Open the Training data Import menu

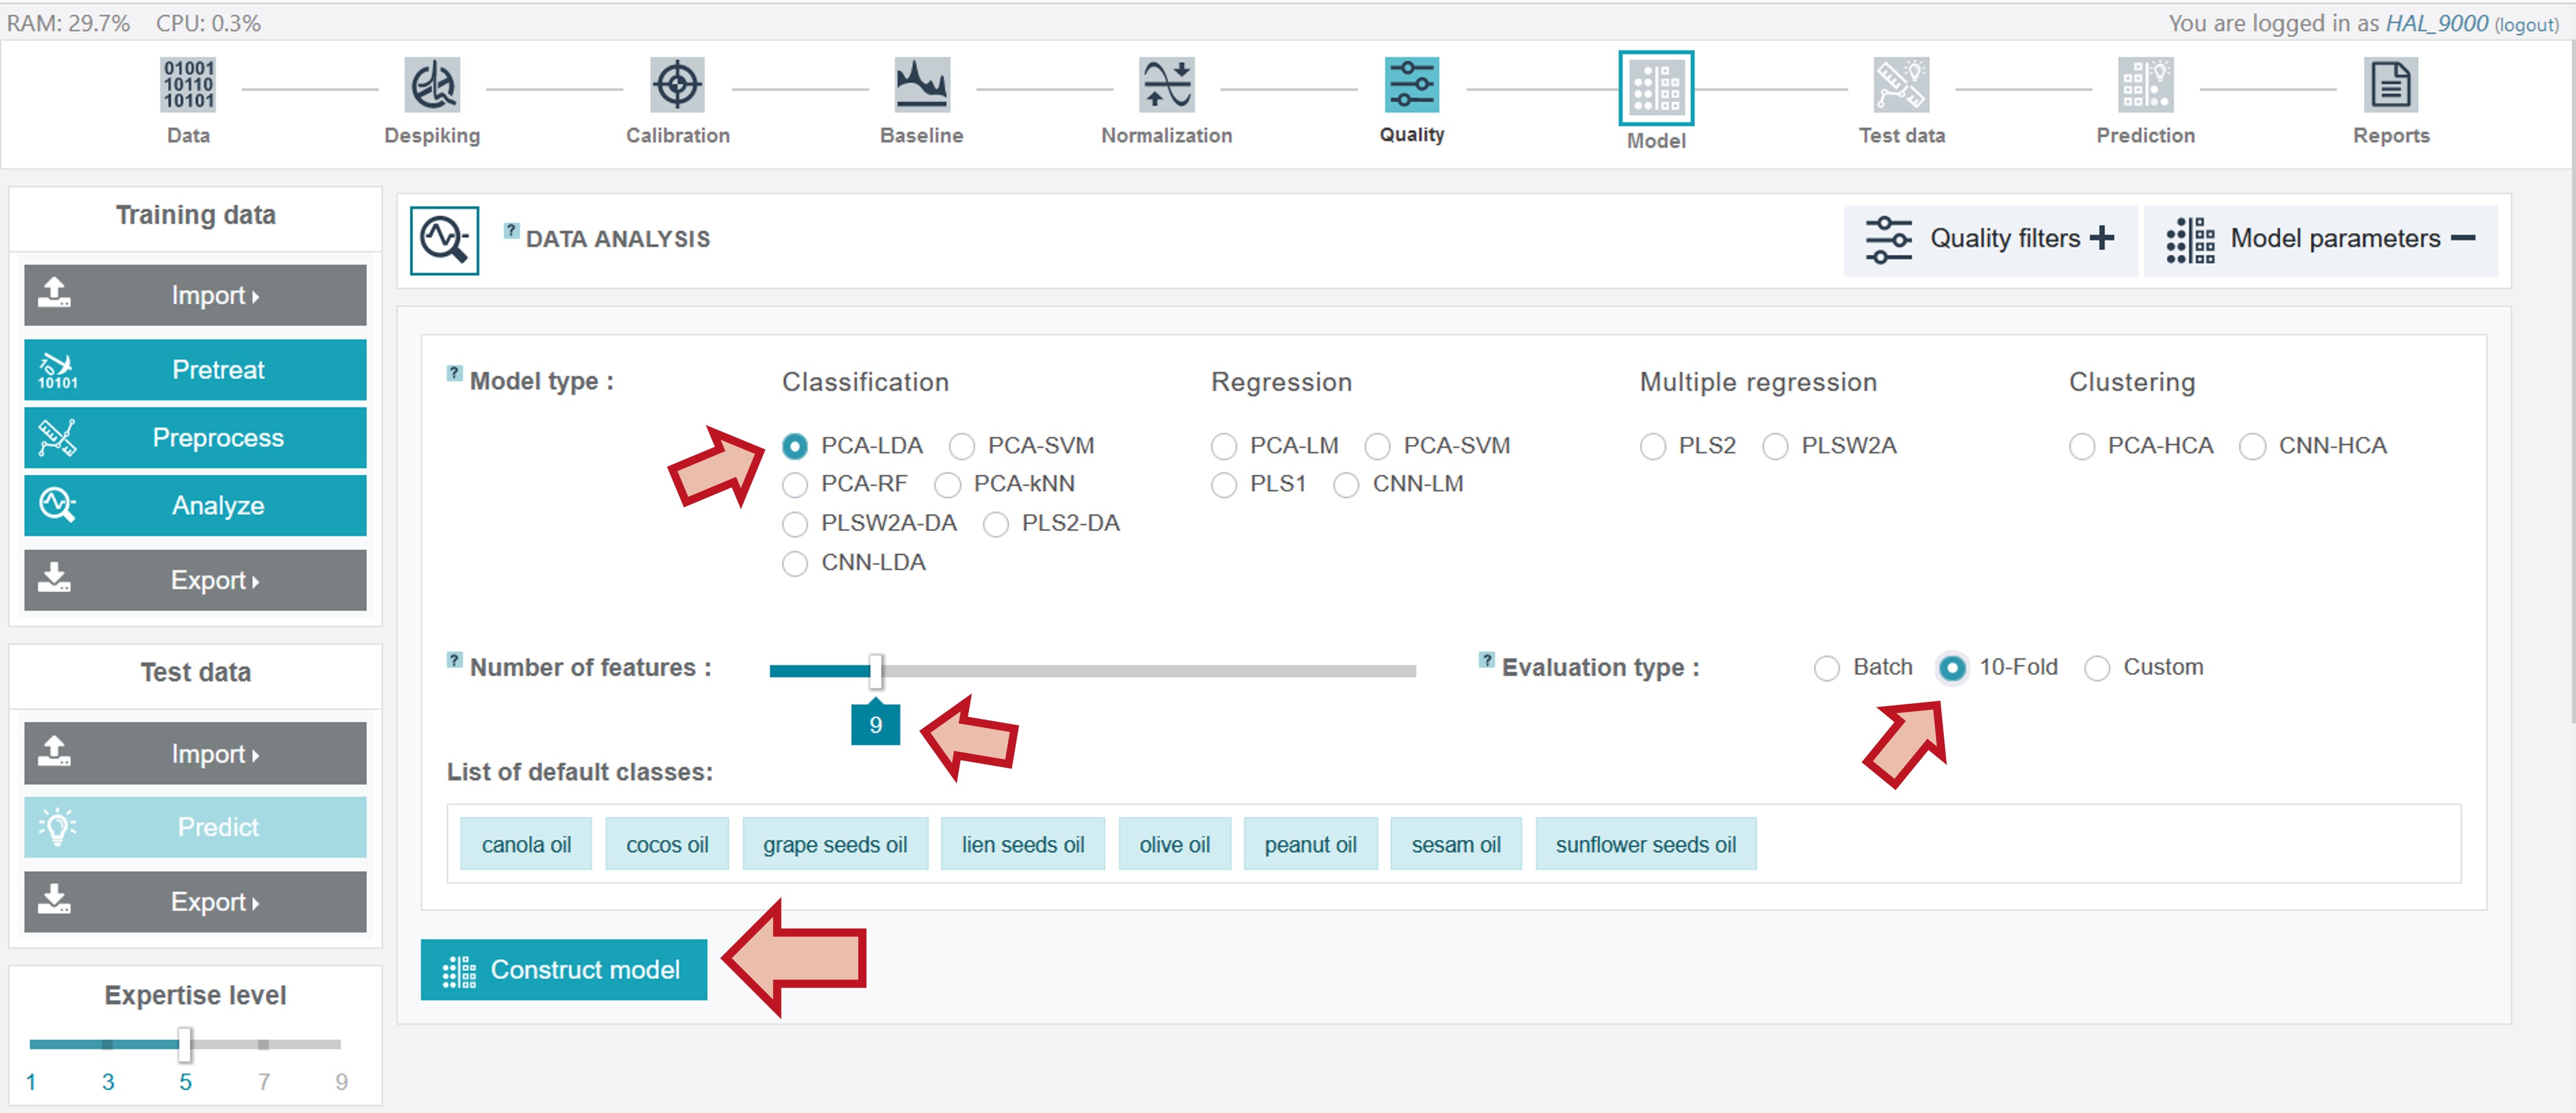point(195,296)
